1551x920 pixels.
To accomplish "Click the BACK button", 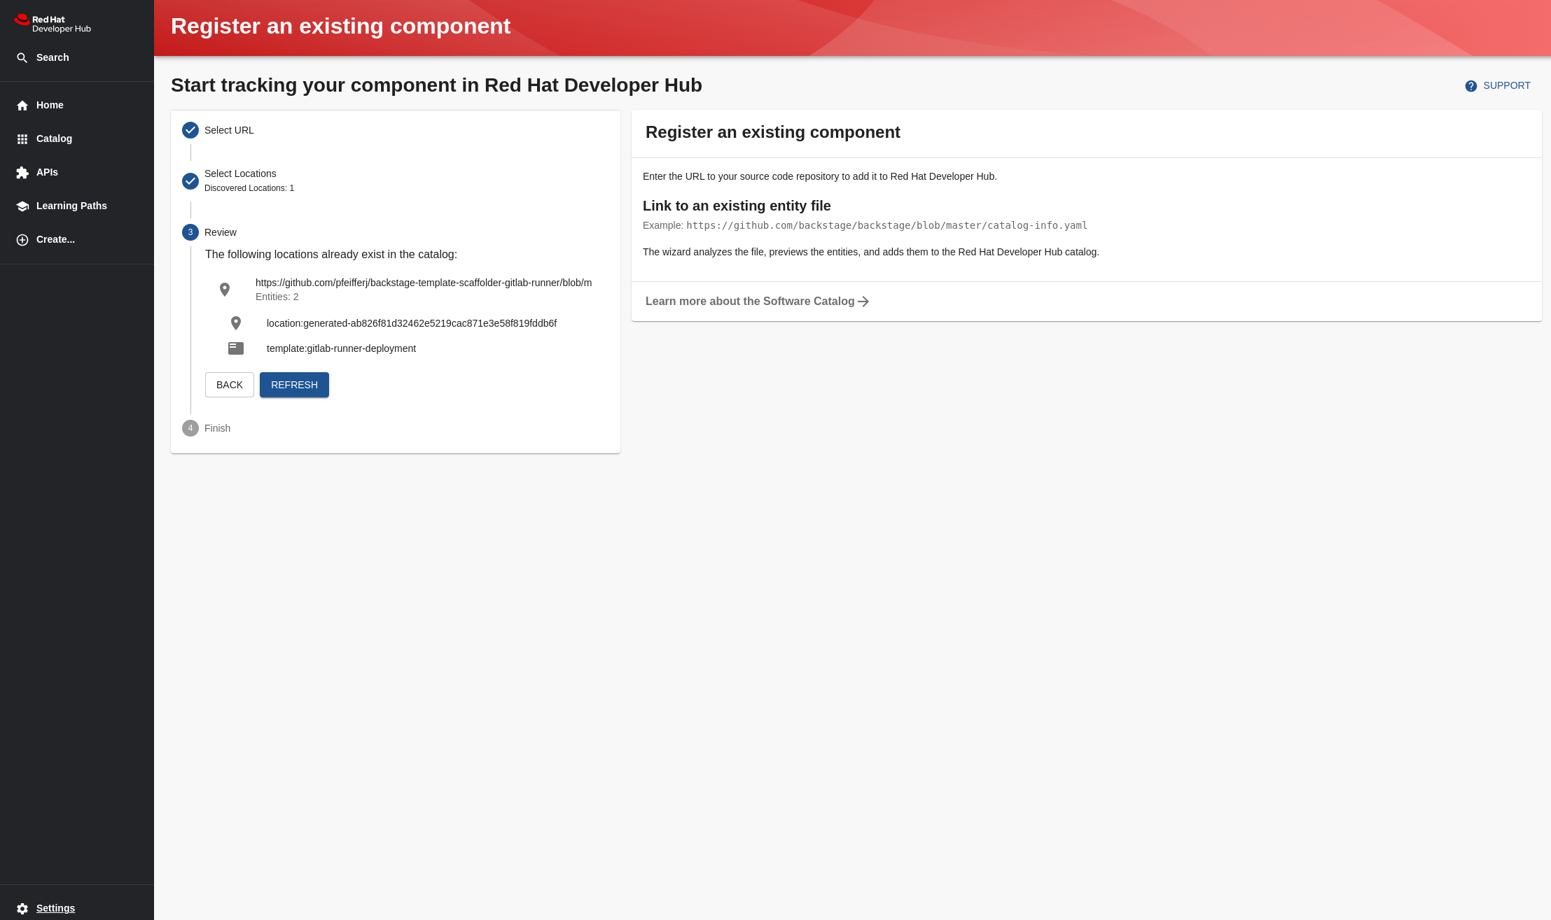I will point(230,385).
